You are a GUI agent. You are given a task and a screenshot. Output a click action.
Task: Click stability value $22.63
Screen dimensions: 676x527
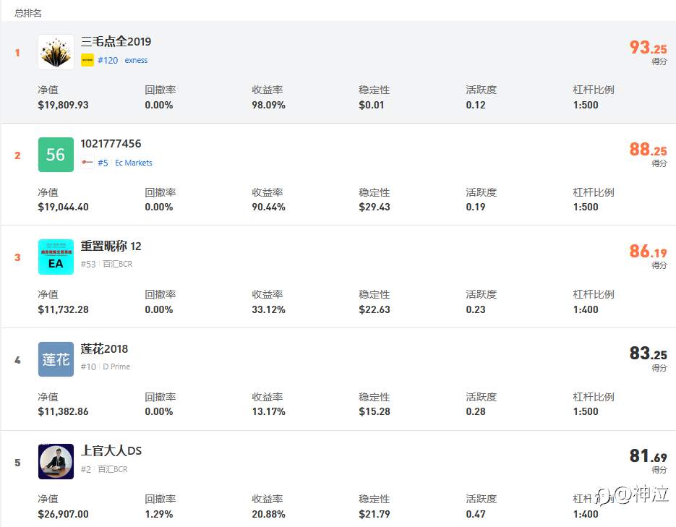coord(375,310)
